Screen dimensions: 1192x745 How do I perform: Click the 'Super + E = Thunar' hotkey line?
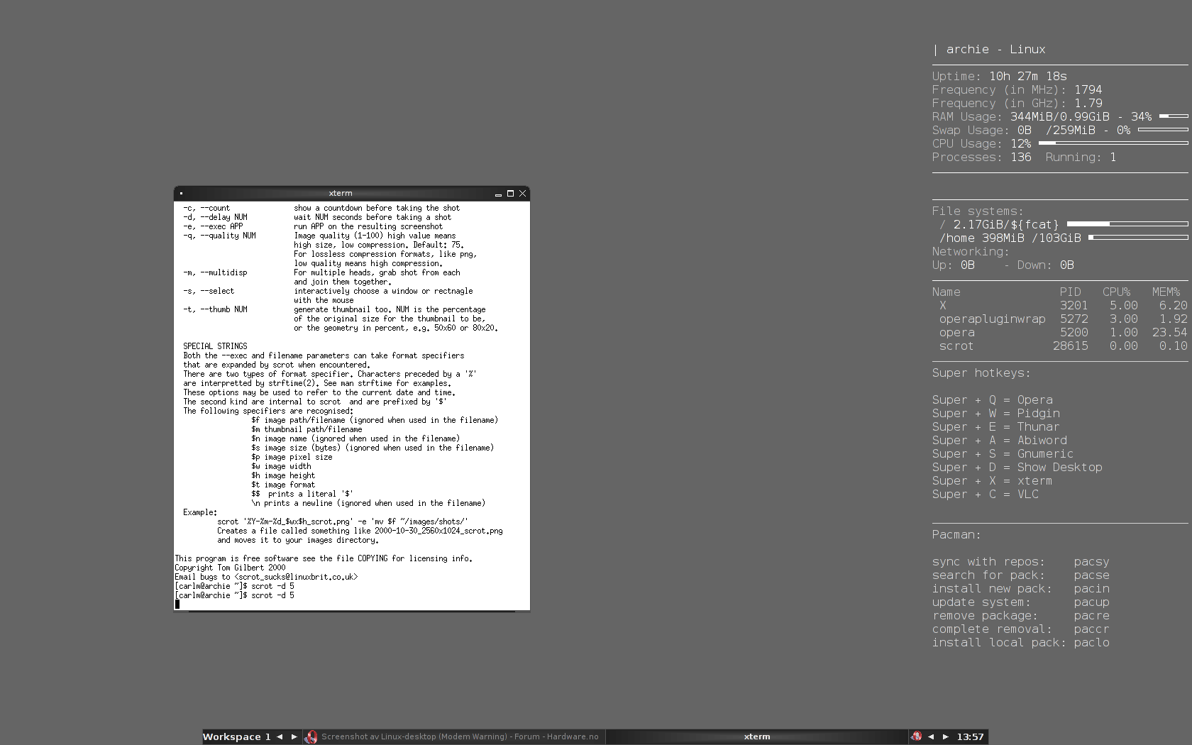click(x=995, y=427)
